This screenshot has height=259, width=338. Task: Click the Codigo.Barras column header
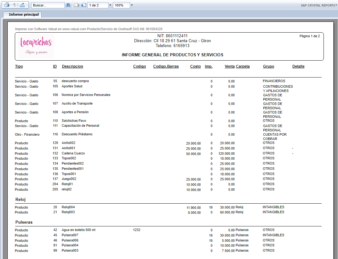pyautogui.click(x=166, y=66)
